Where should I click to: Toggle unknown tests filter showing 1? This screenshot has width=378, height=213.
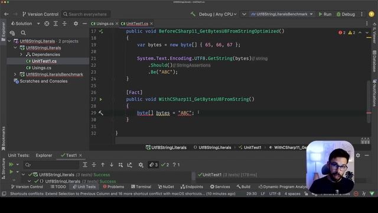(x=176, y=164)
